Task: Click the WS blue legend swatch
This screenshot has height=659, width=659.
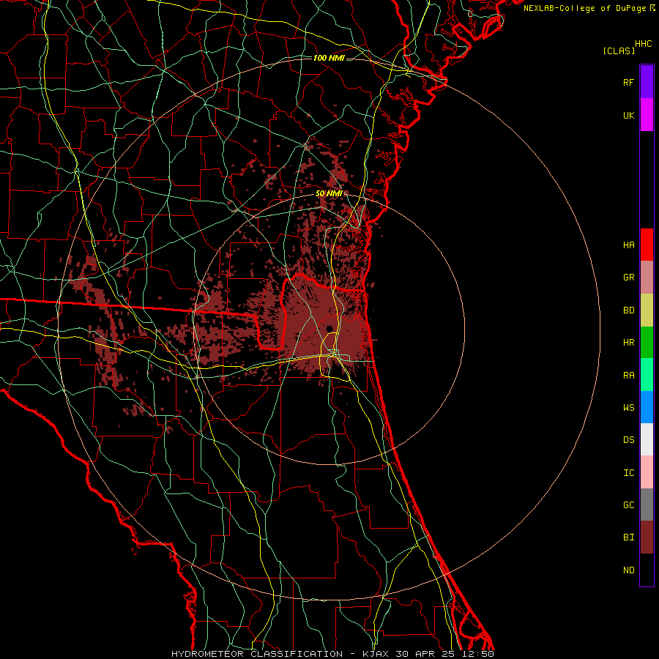Action: pyautogui.click(x=647, y=407)
